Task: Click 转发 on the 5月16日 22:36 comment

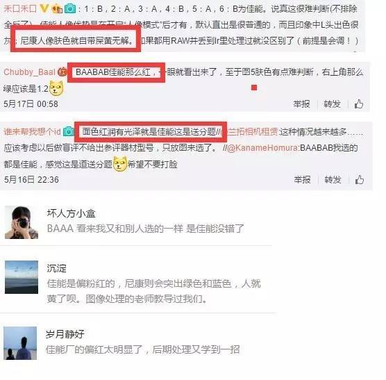Action: [x=333, y=180]
